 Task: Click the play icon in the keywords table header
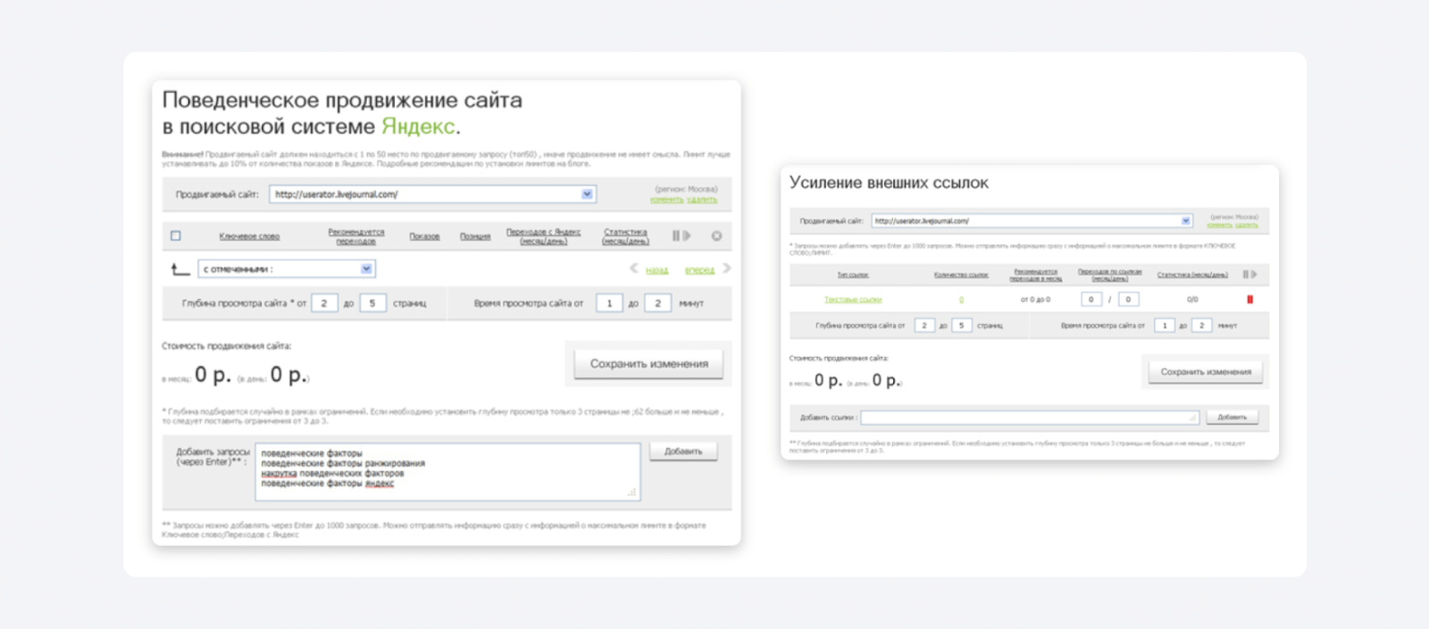tap(687, 236)
